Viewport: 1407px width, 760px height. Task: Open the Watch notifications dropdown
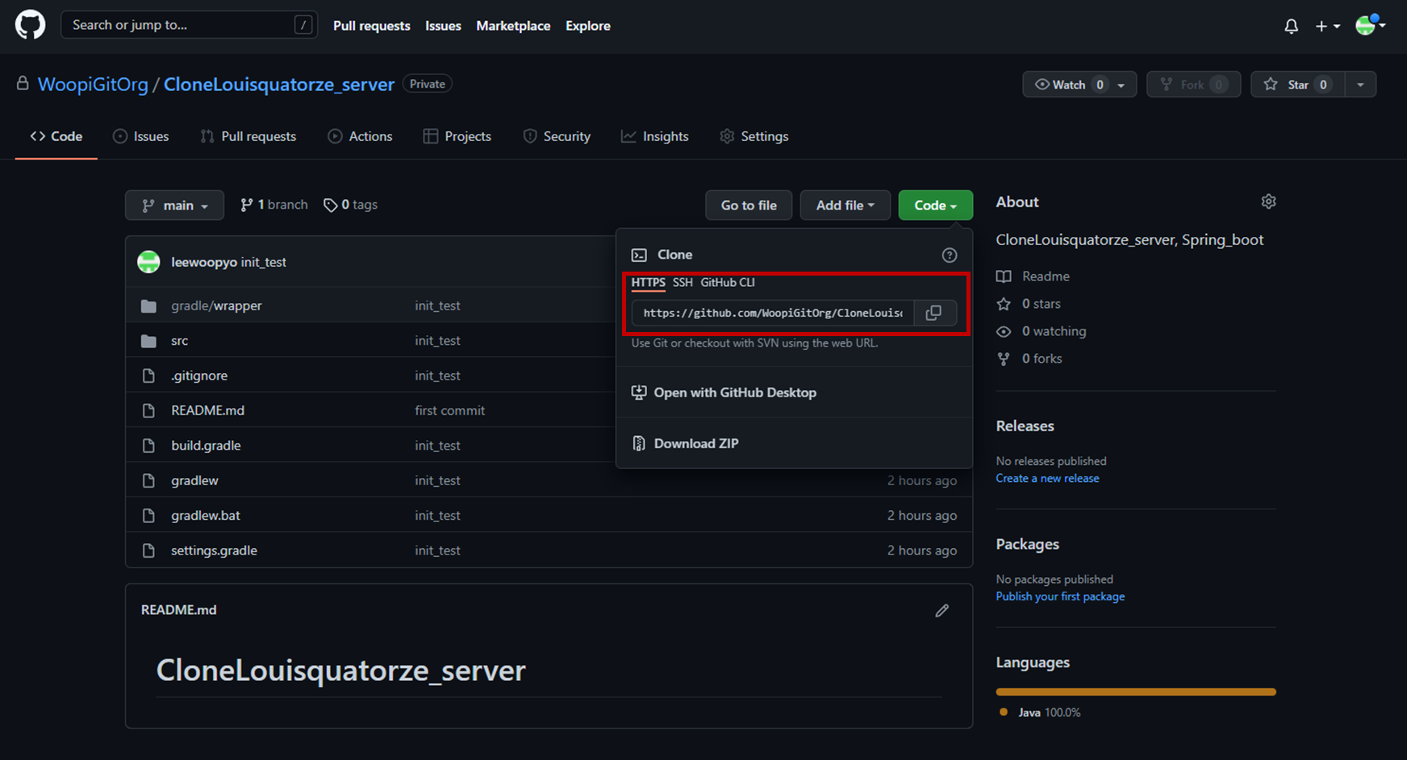click(x=1079, y=85)
